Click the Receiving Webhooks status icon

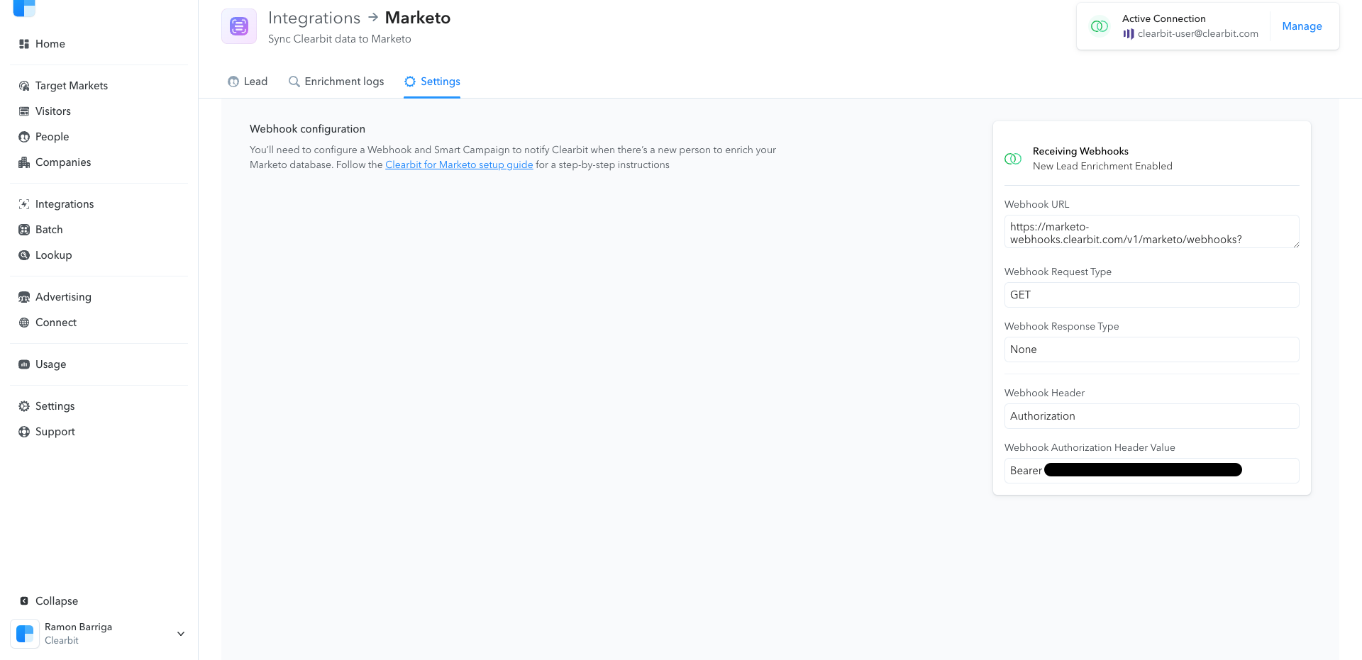pyautogui.click(x=1013, y=159)
